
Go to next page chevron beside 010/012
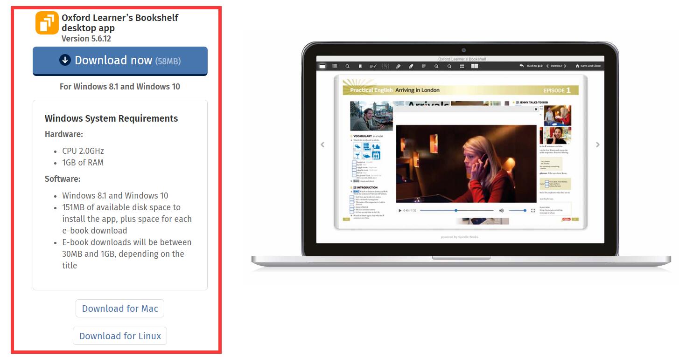coord(566,66)
